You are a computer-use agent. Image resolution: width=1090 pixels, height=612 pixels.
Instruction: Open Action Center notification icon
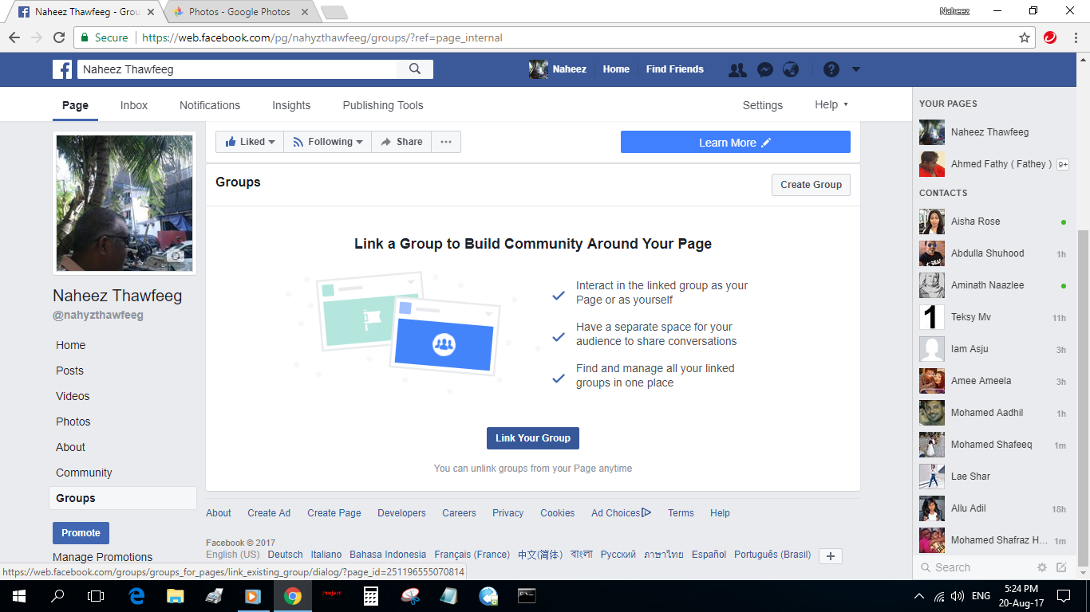(x=1063, y=595)
